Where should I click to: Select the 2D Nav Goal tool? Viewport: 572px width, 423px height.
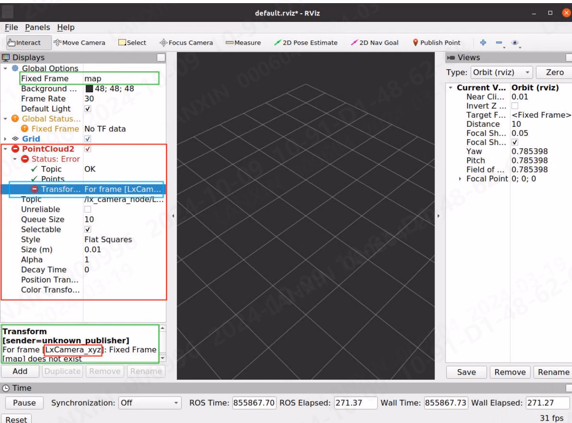pyautogui.click(x=375, y=42)
